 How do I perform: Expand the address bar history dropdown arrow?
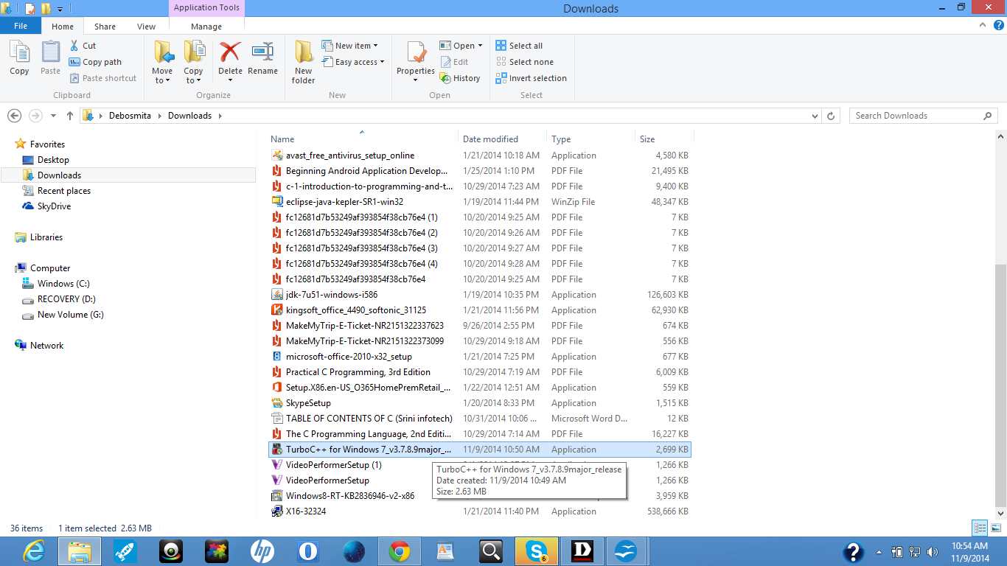[815, 116]
